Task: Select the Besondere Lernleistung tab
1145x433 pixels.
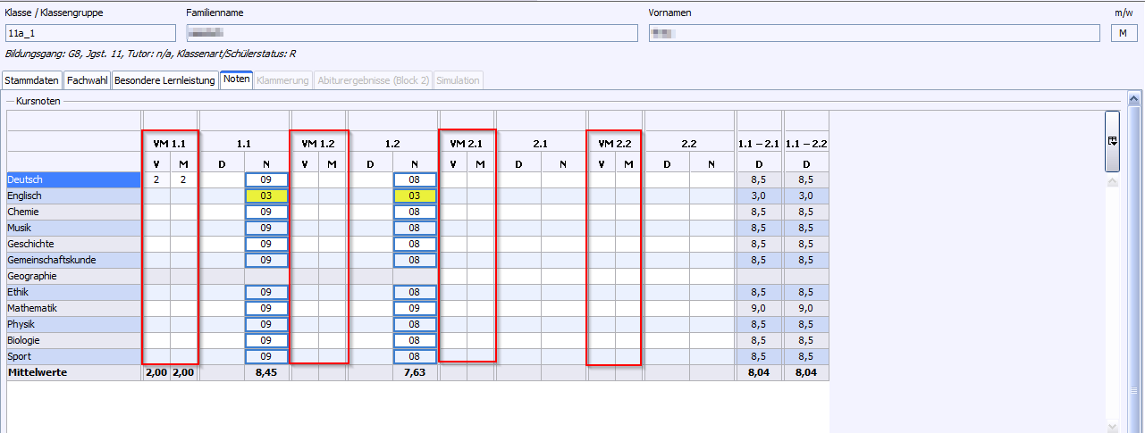Action: (165, 80)
